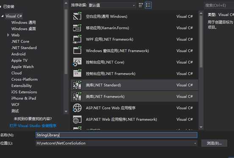234x158 pixels.
Task: Click the category tree scrollbar thumb
Action: pos(66,42)
